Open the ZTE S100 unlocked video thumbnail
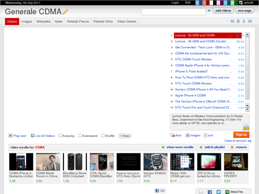The width and height of the screenshot is (259, 194). 209,162
